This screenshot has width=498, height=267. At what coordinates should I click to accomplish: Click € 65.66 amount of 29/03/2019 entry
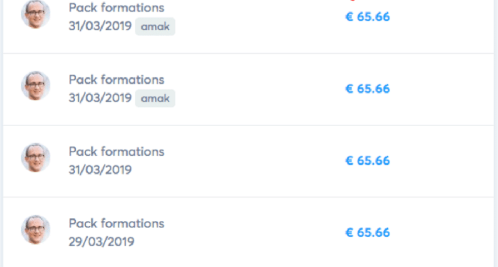click(x=368, y=233)
